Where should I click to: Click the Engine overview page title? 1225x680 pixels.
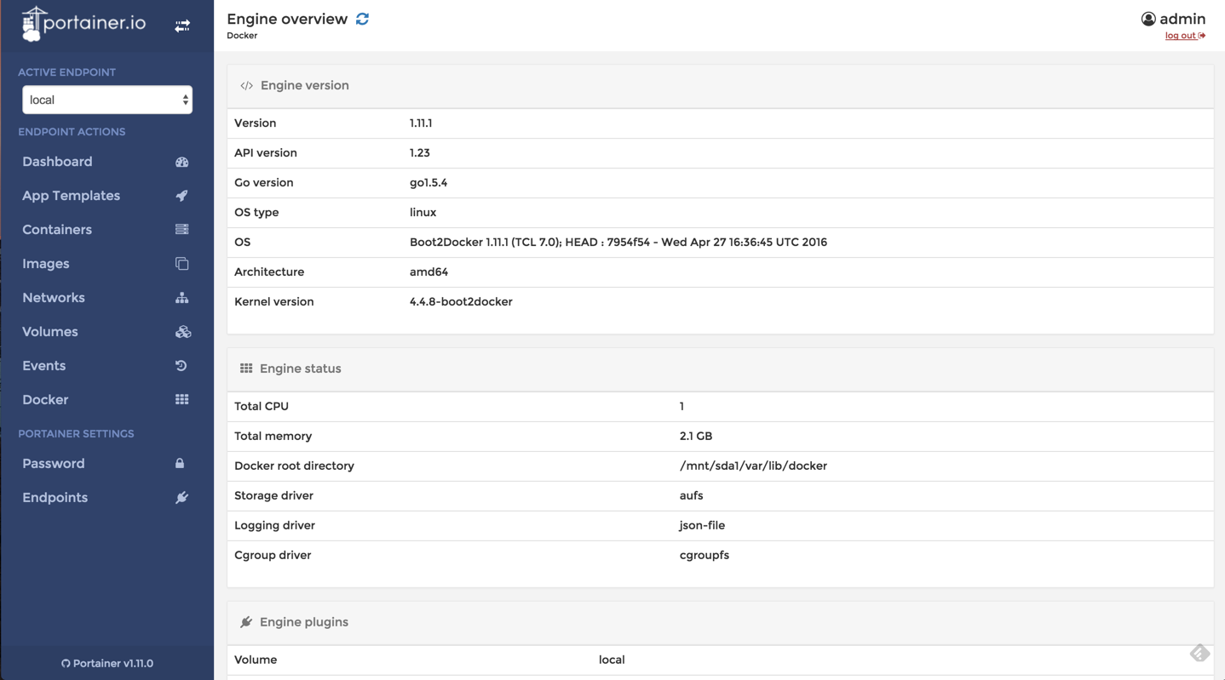[x=287, y=19]
